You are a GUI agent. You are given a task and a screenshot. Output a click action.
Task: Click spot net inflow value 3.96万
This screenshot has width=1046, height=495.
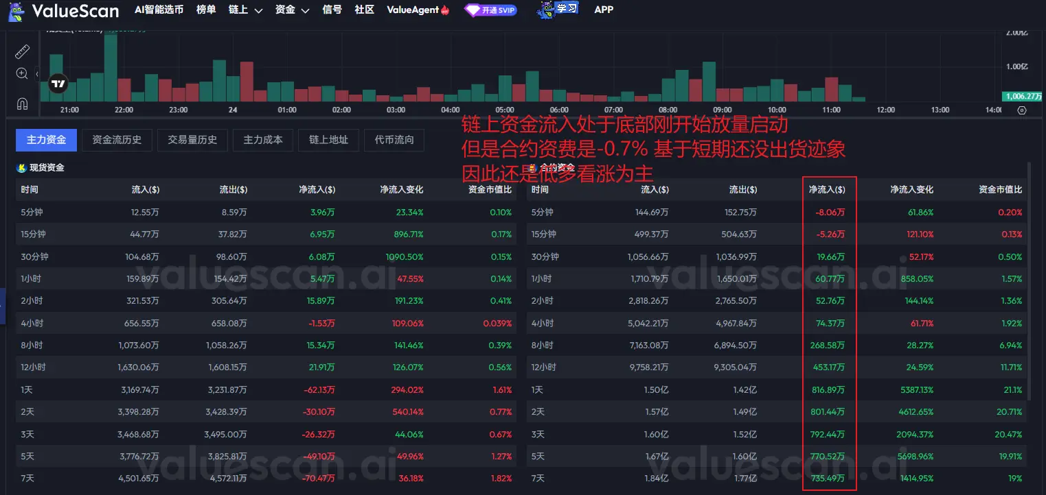[322, 213]
